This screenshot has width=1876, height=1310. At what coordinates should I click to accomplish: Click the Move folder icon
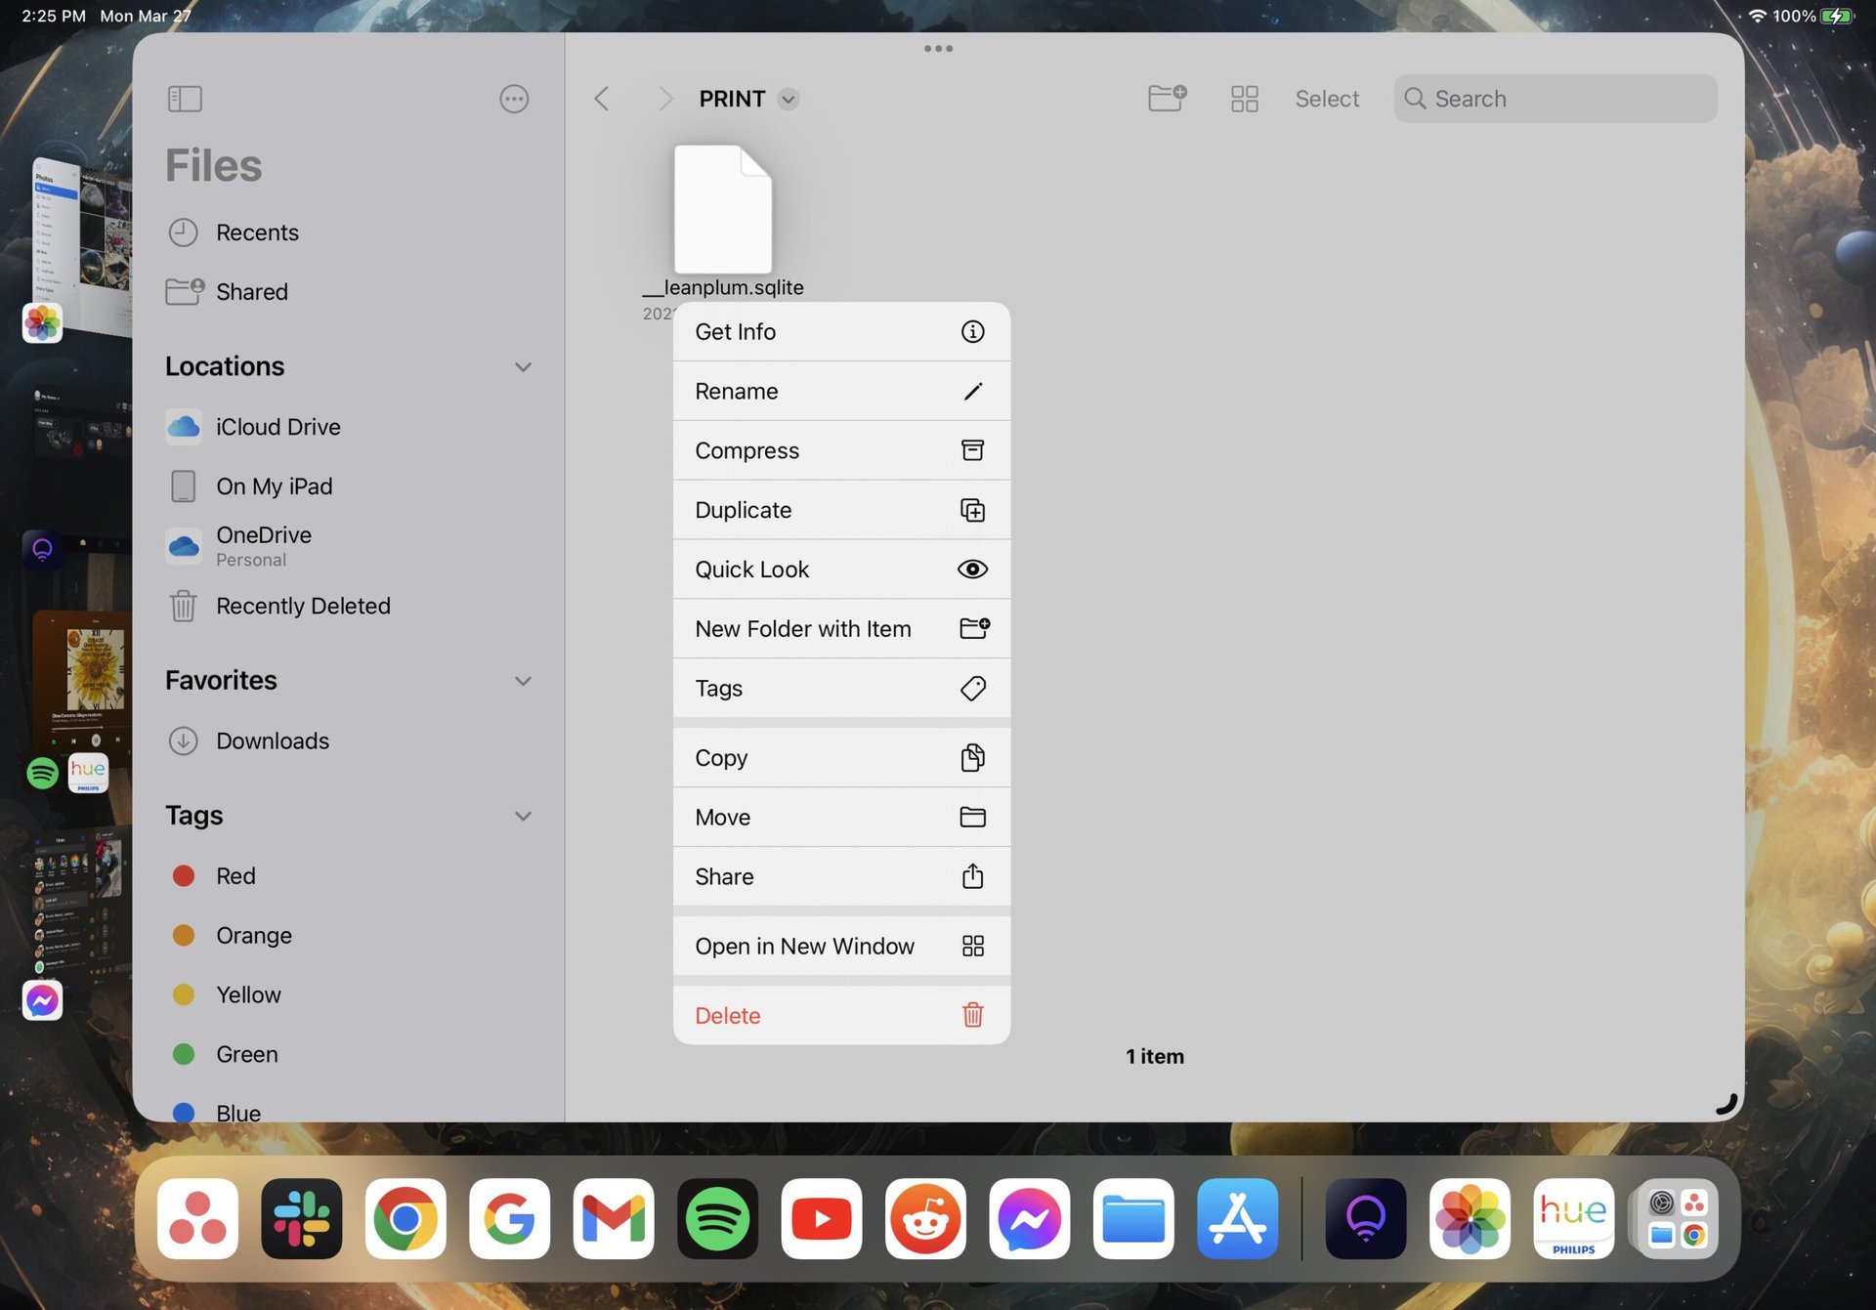pyautogui.click(x=972, y=817)
